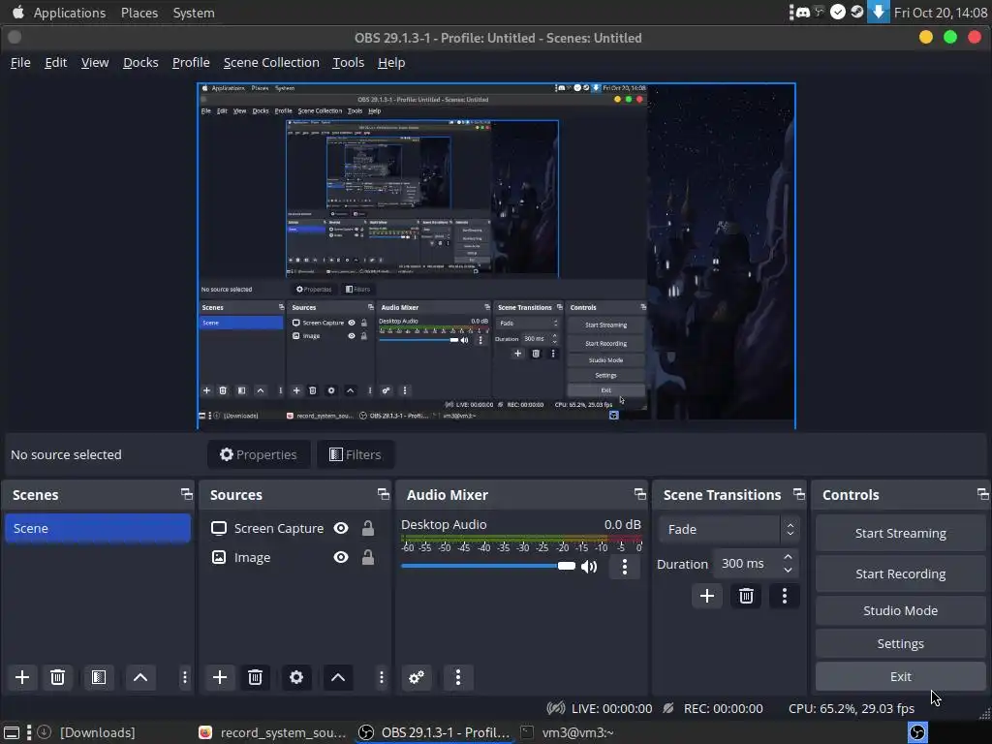This screenshot has width=992, height=744.
Task: Add a new source with plus icon
Action: [x=220, y=677]
